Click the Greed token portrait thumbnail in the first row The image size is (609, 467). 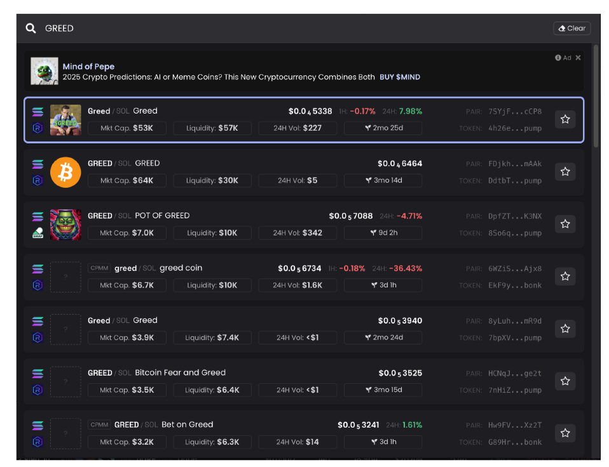point(65,119)
